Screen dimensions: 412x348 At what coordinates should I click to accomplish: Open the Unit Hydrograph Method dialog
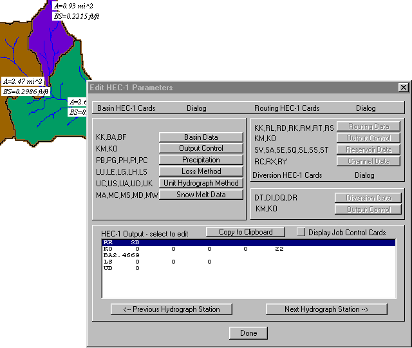tap(200, 184)
